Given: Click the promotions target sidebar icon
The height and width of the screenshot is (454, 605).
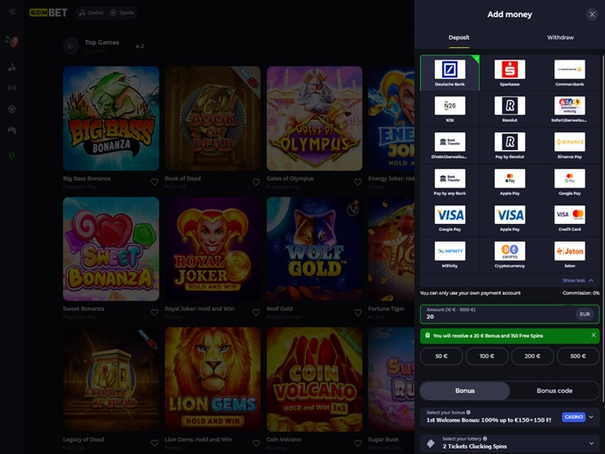Looking at the screenshot, I should [x=12, y=41].
